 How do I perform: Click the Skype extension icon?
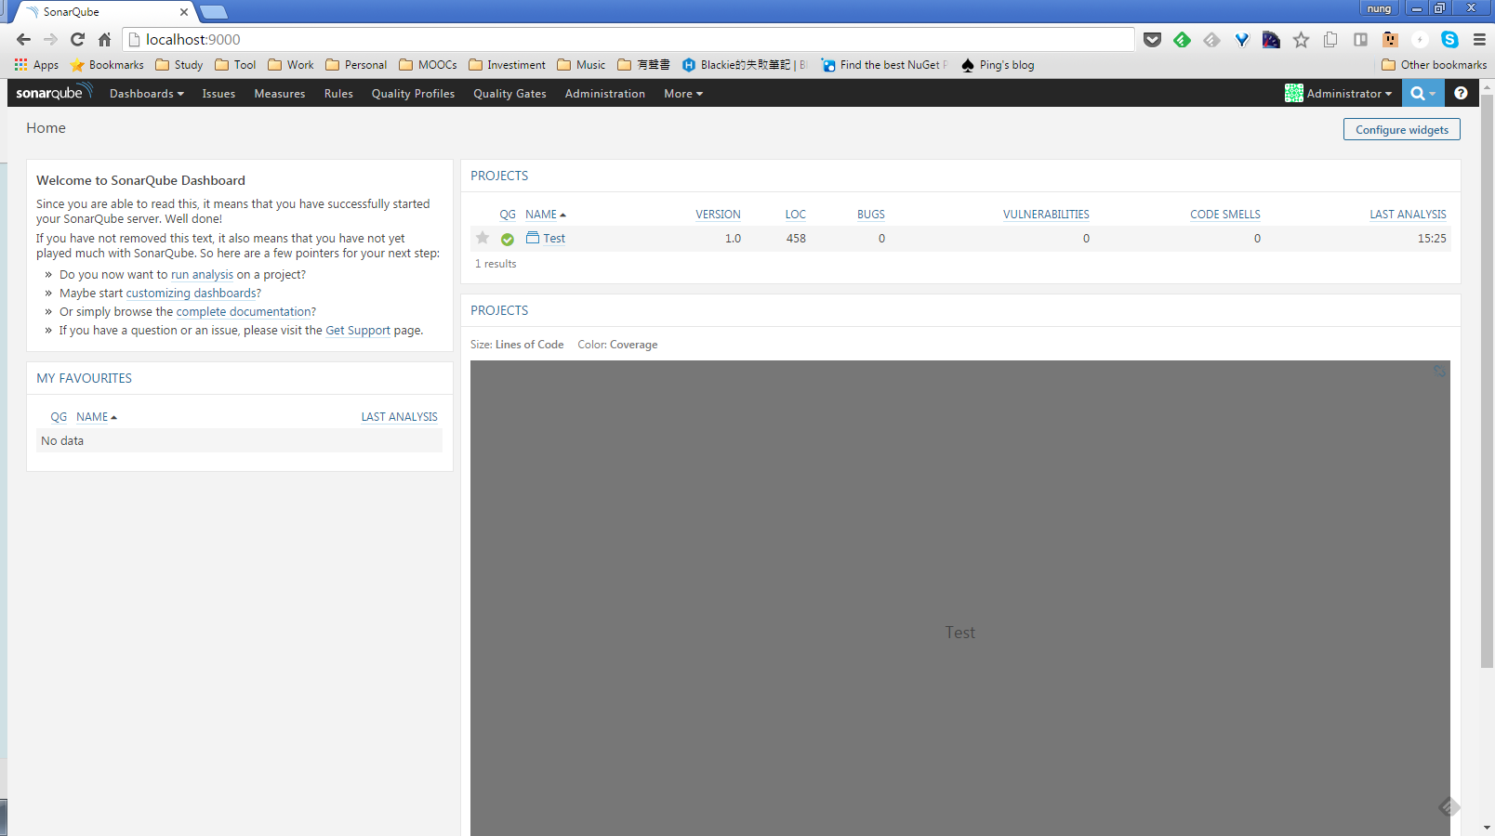pos(1449,39)
